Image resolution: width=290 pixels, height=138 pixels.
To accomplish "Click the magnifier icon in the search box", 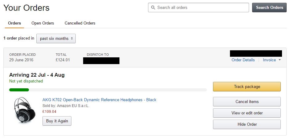I will click(x=153, y=7).
